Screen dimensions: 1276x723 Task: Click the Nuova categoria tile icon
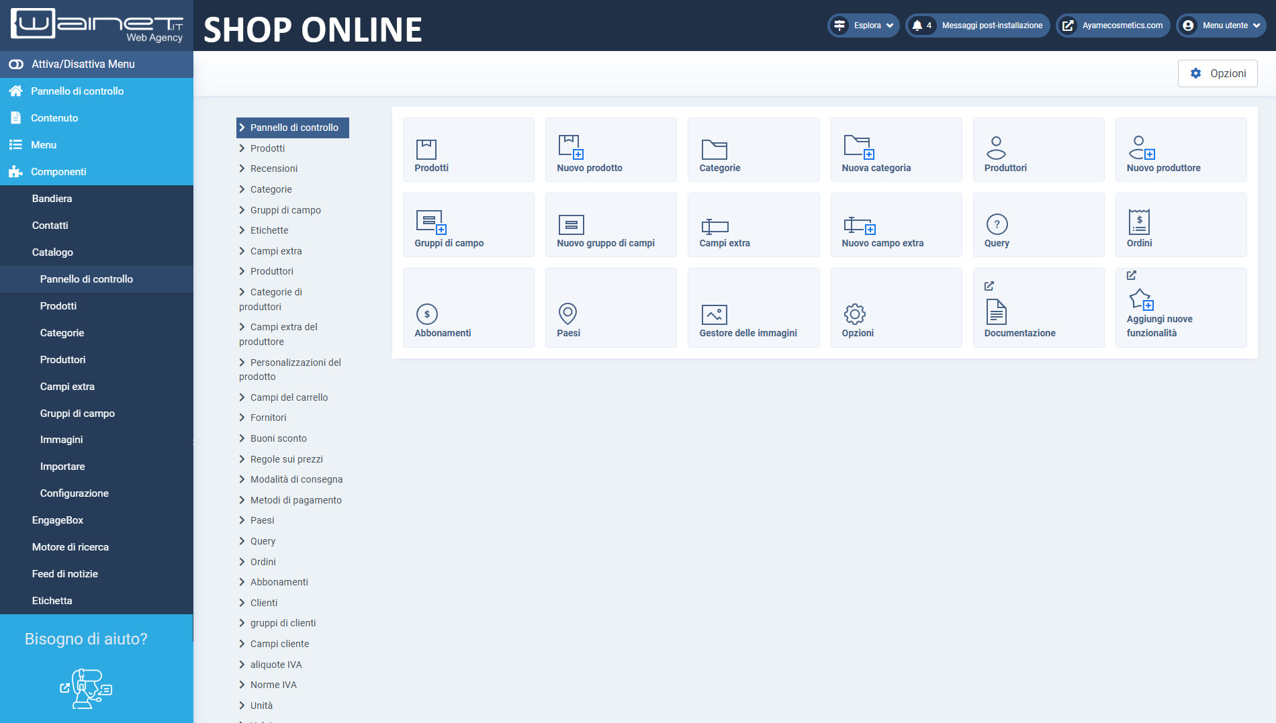point(858,146)
